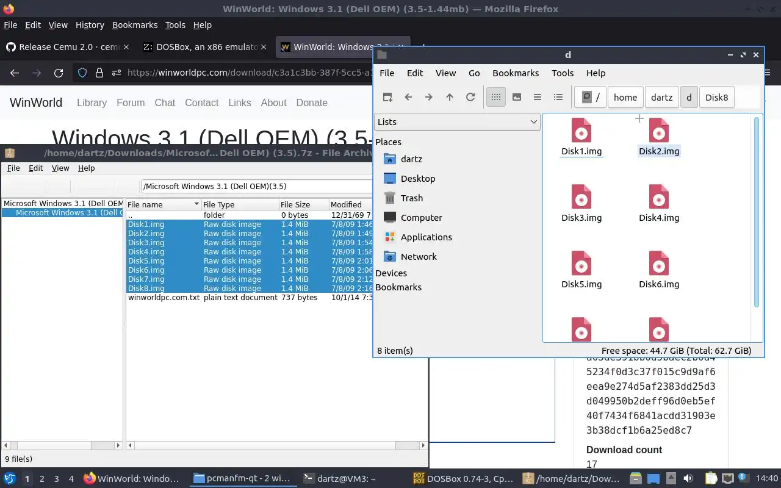Click the root path button
The image size is (781, 488).
pos(591,97)
